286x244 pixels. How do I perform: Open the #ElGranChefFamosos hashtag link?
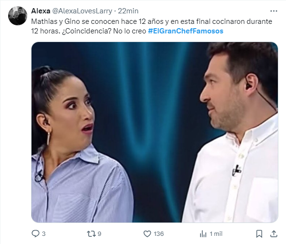186,31
